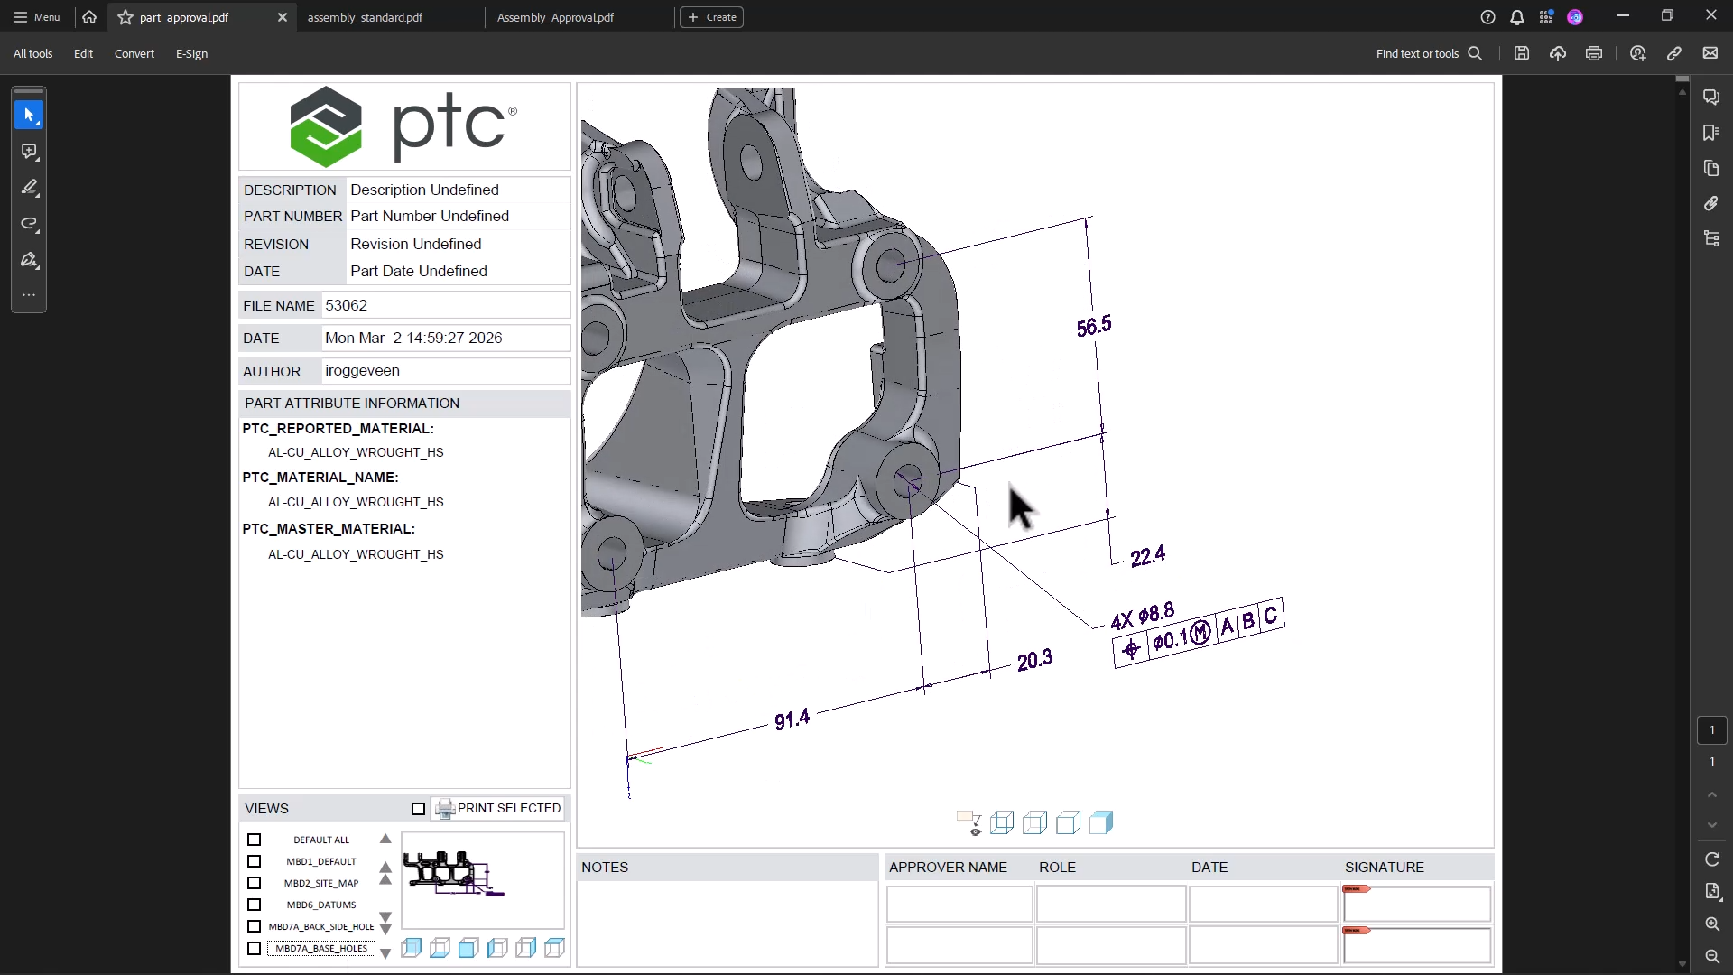The image size is (1733, 975).
Task: Copy share link to file
Action: coord(1674,53)
